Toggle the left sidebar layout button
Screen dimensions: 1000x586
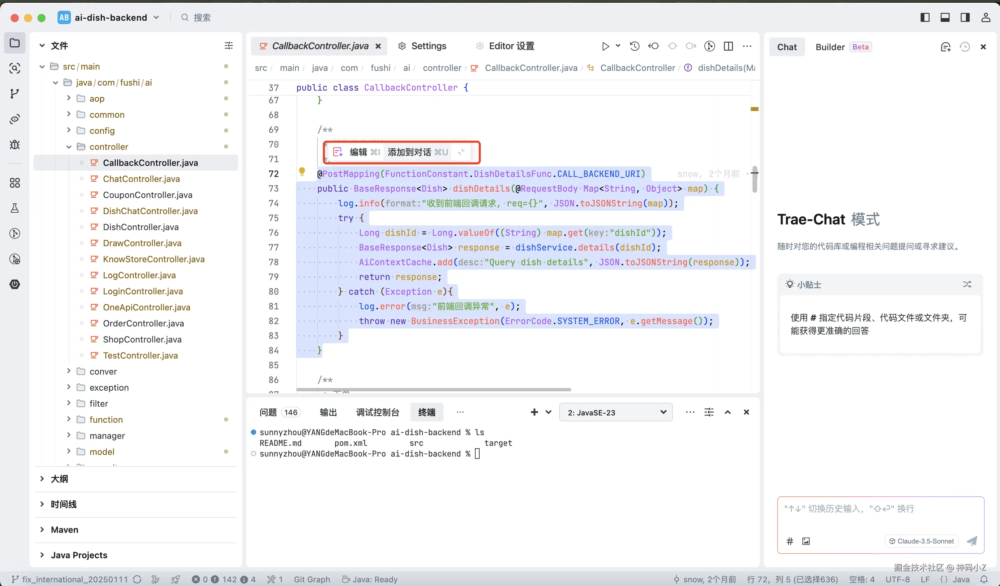925,17
